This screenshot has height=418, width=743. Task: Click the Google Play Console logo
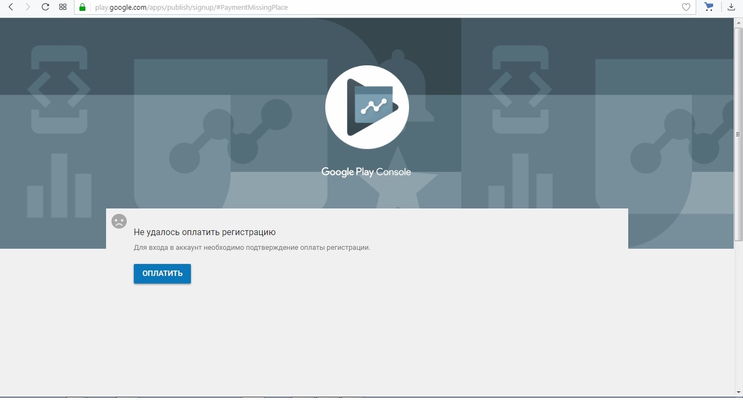[x=367, y=107]
